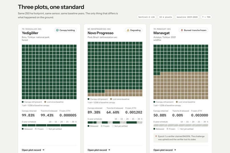Click Novo Progresso's Released legend swatch
The height and width of the screenshot is (153, 230).
pyautogui.click(x=88, y=126)
